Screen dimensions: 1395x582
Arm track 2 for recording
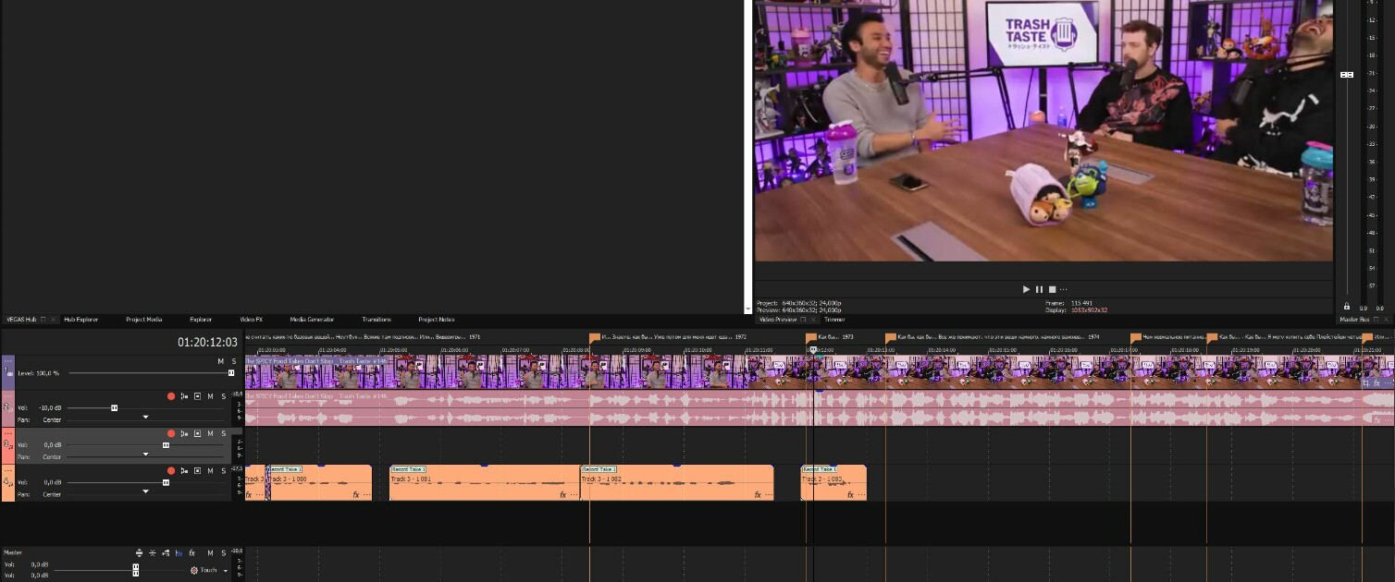click(171, 396)
